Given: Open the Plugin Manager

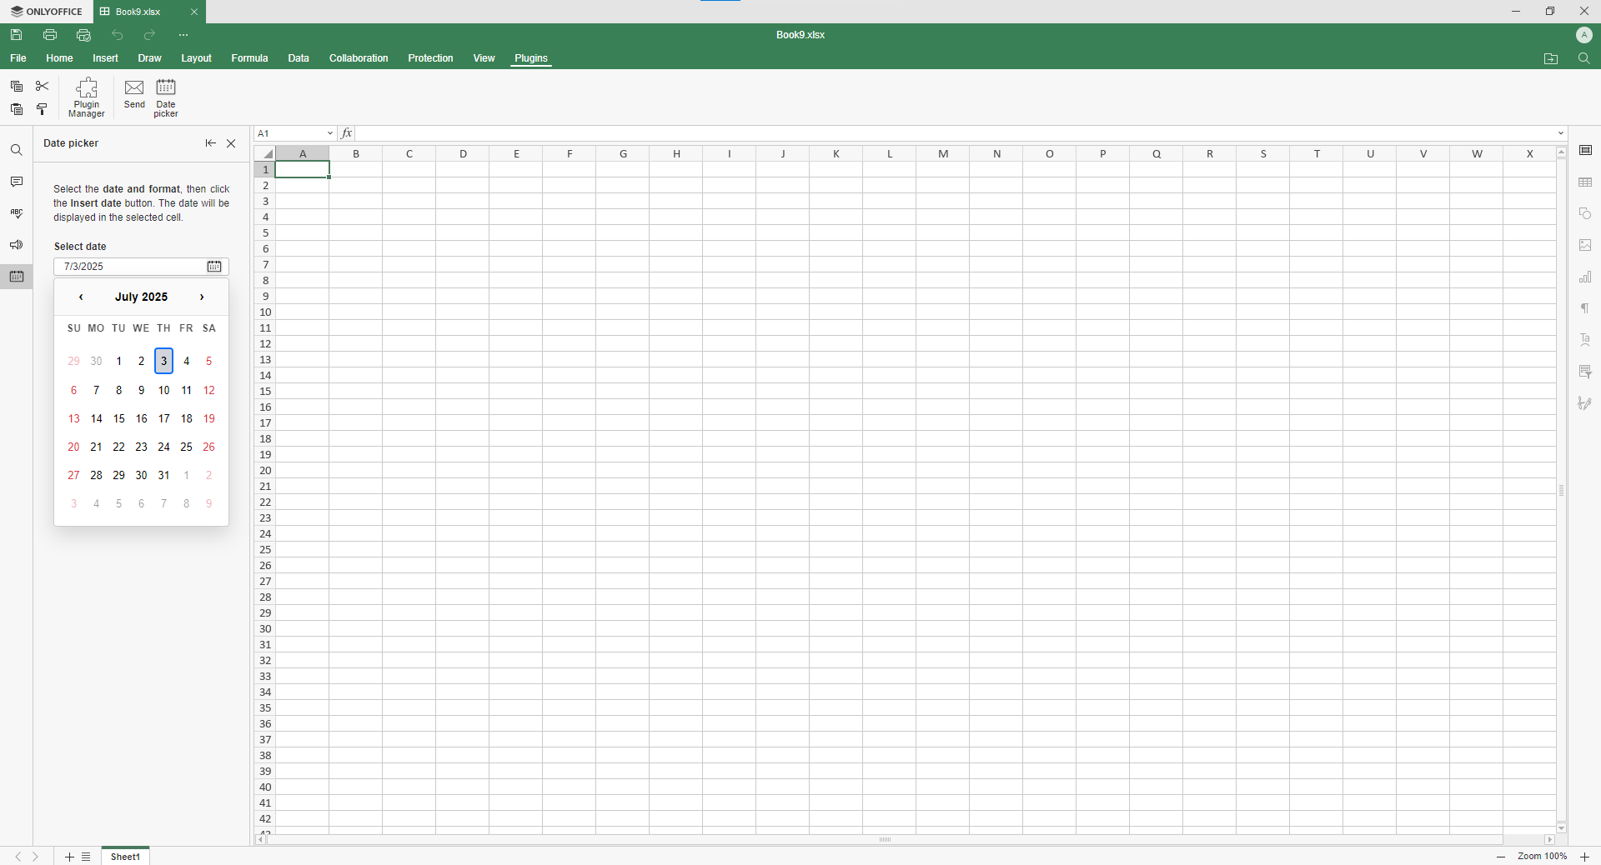Looking at the screenshot, I should coord(86,97).
